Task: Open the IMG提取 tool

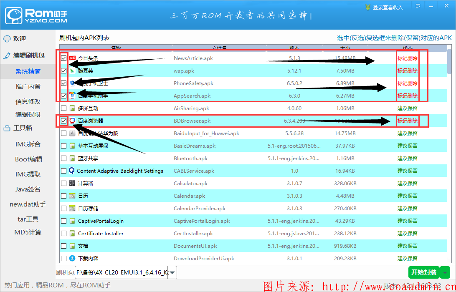Action: (28, 174)
